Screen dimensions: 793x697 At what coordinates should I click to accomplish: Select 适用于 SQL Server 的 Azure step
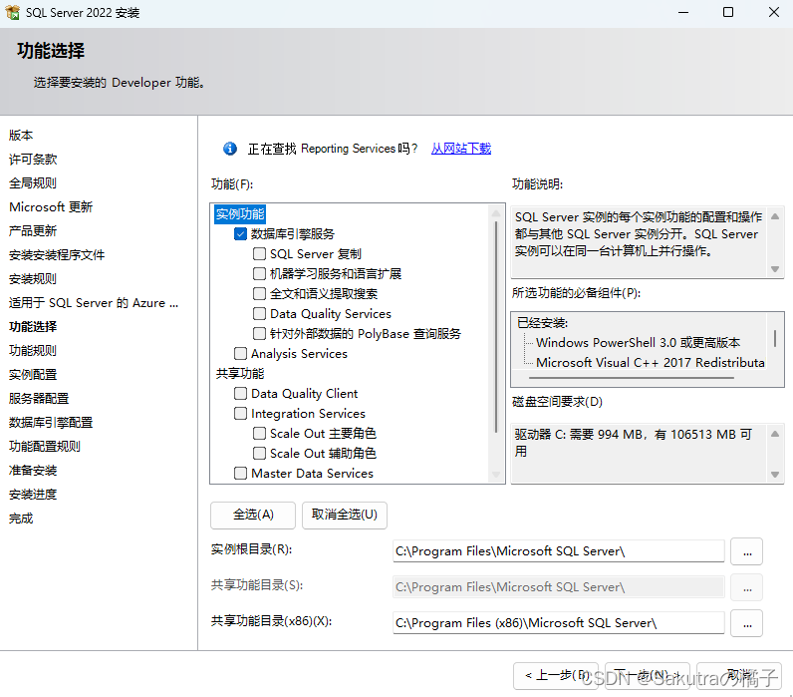[x=94, y=303]
